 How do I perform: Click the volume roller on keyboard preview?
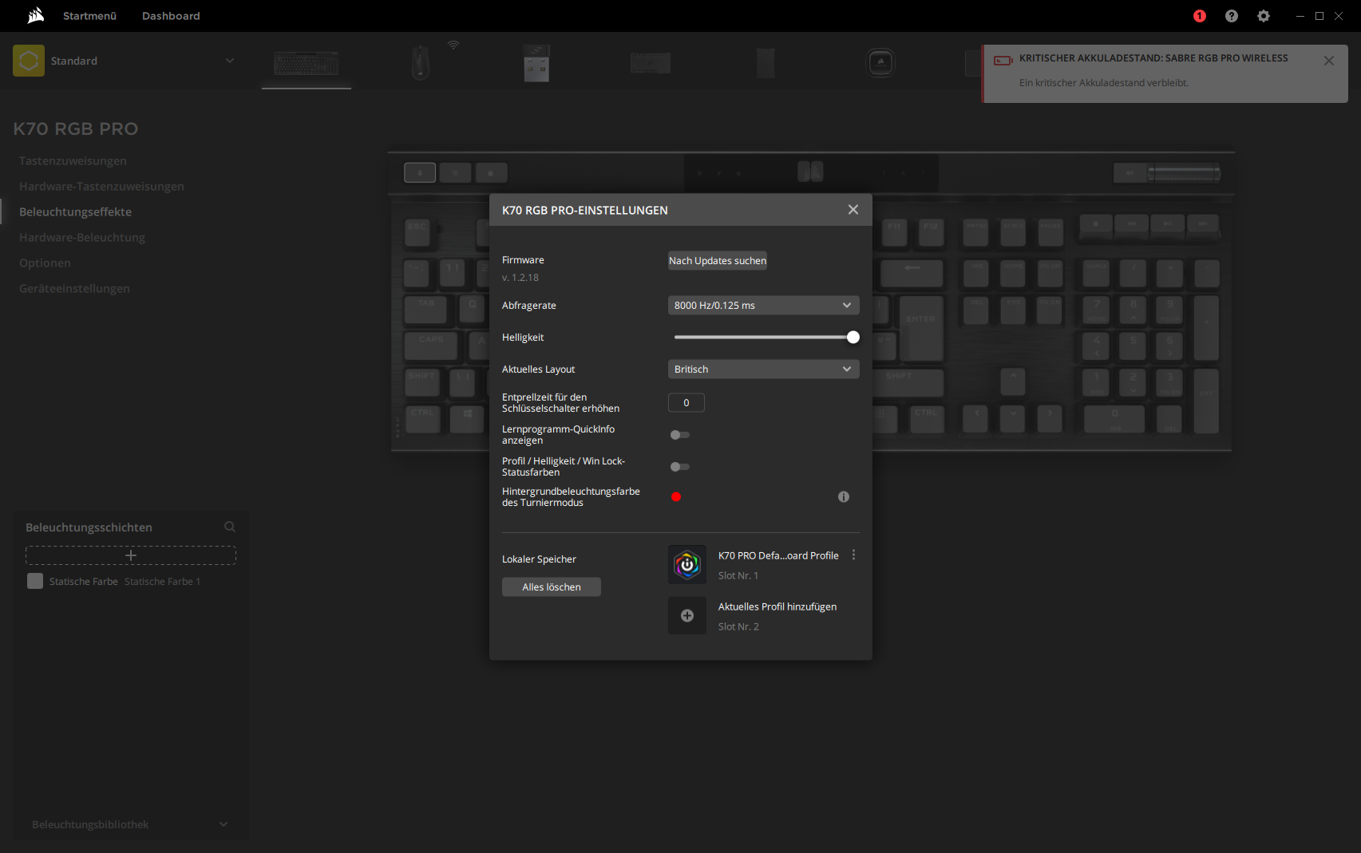click(x=1185, y=172)
